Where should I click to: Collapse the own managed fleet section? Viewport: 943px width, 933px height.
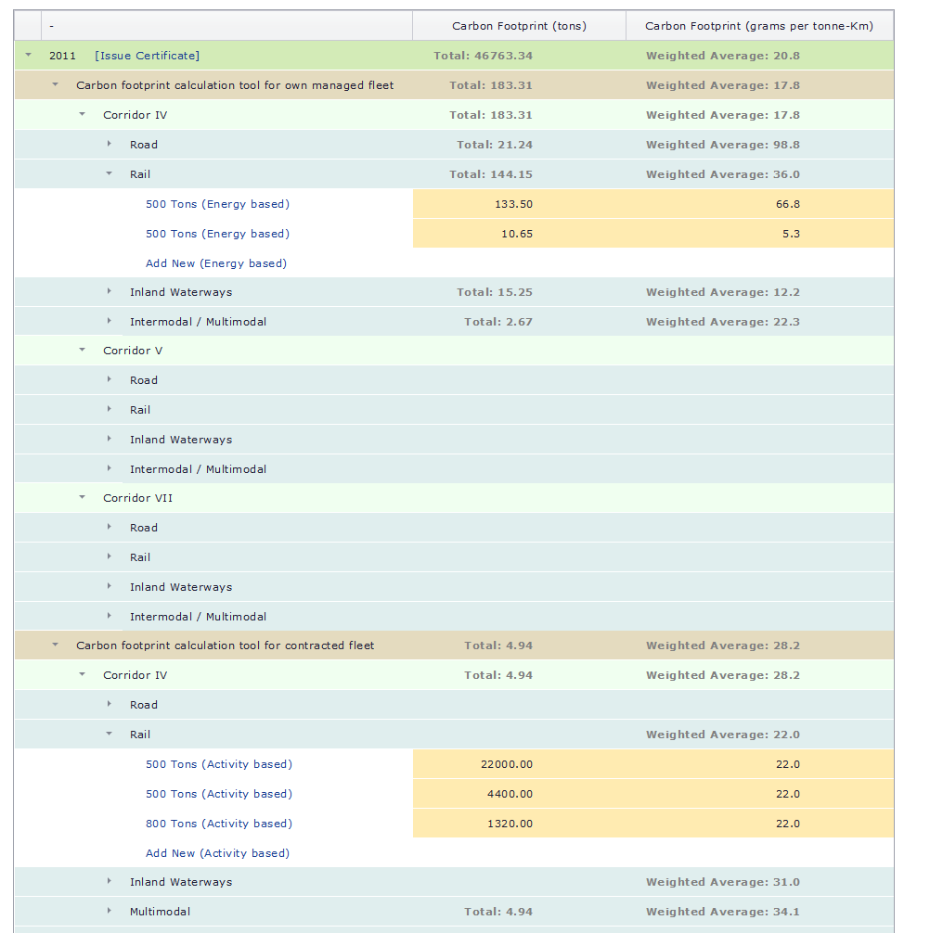55,85
